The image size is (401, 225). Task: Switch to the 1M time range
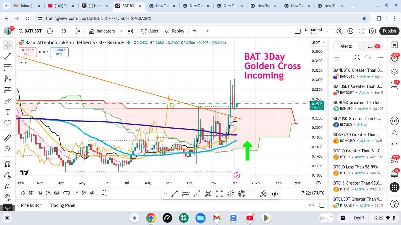coord(39,193)
